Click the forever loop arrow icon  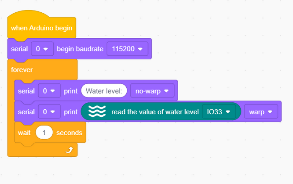point(70,150)
